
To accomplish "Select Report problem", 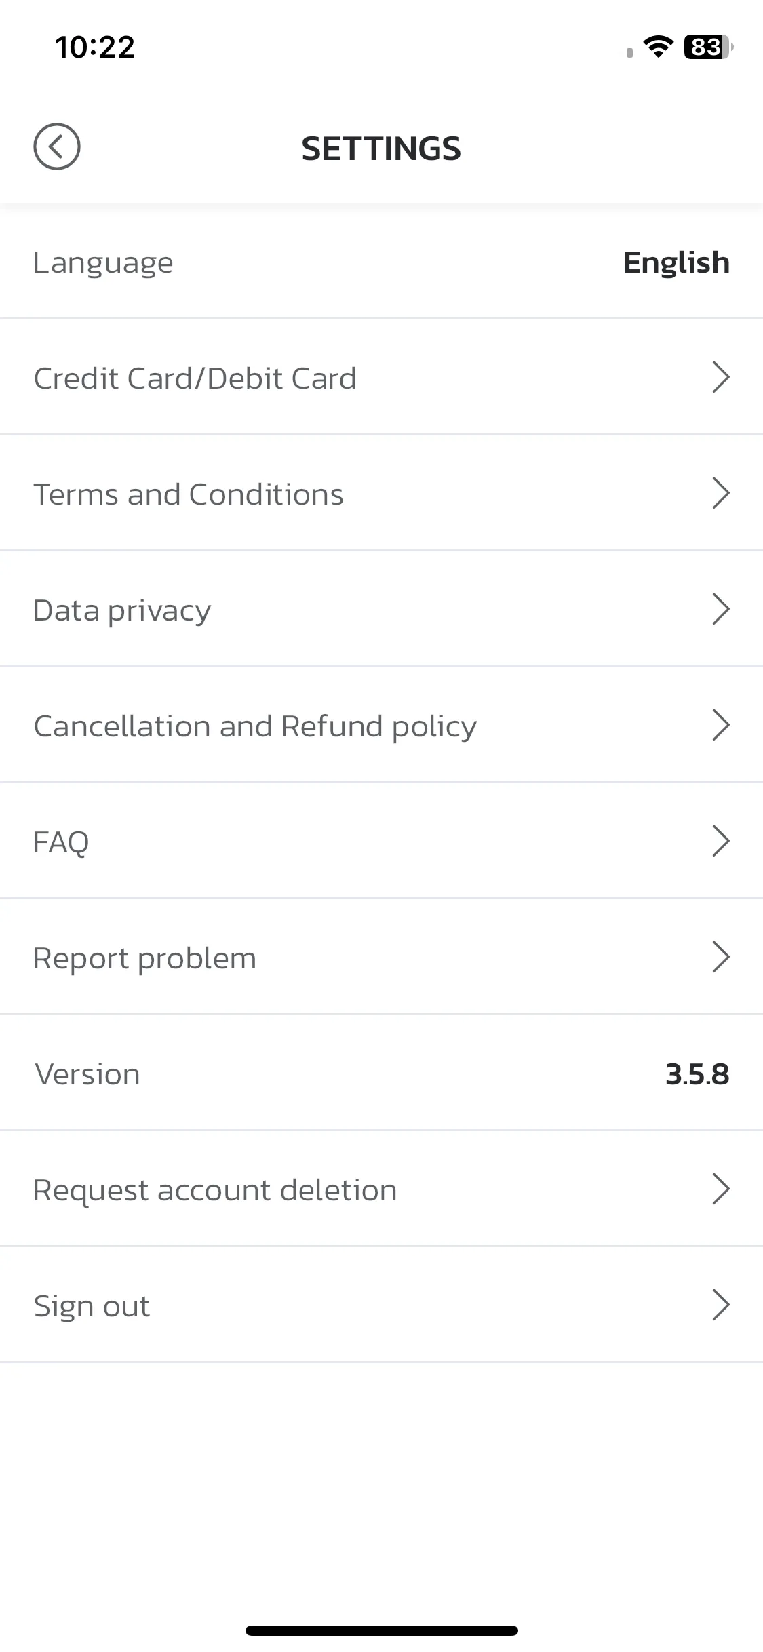I will point(381,957).
